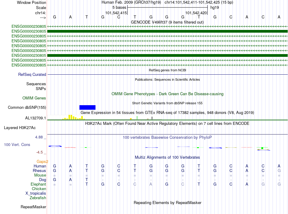Open the 100 vertebrates Basewise Conservation by PhyloP title
Screen dimensions: 288x214
coord(167,137)
